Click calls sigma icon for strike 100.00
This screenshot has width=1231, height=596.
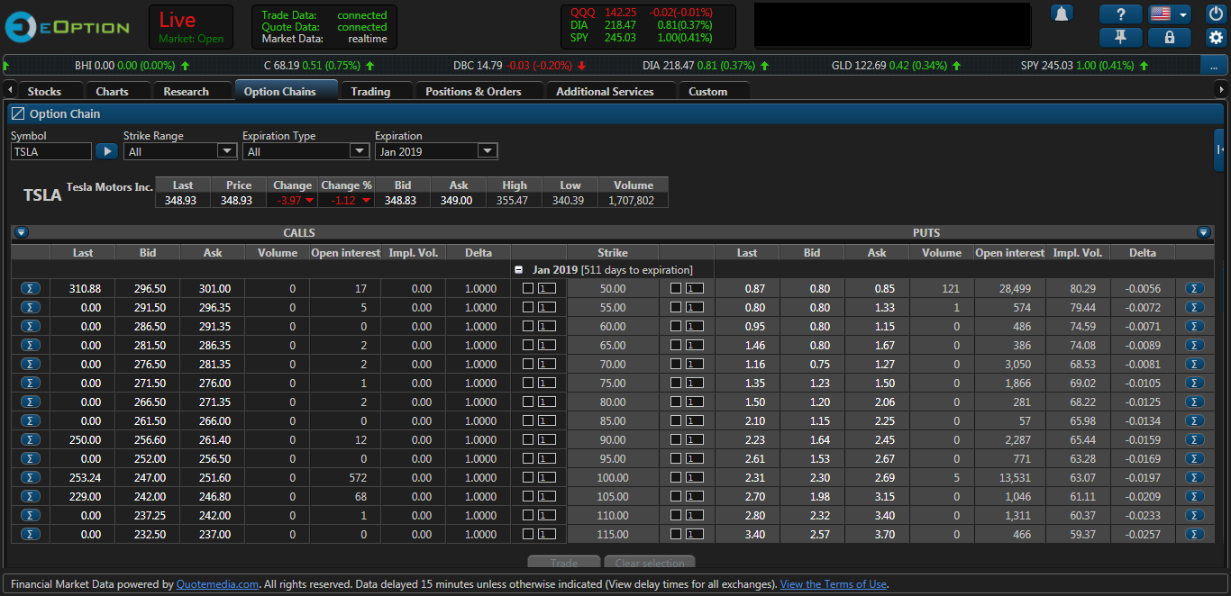tap(31, 477)
